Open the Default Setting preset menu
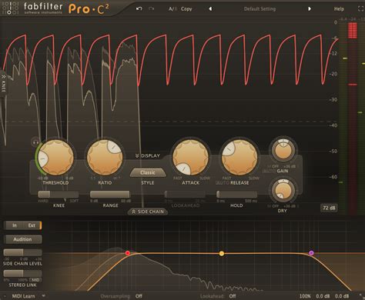Viewport: 365px width, 300px height. click(260, 9)
